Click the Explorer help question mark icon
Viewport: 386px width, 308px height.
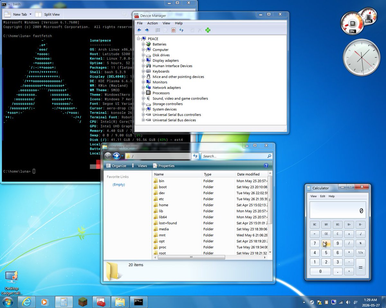tap(266, 166)
